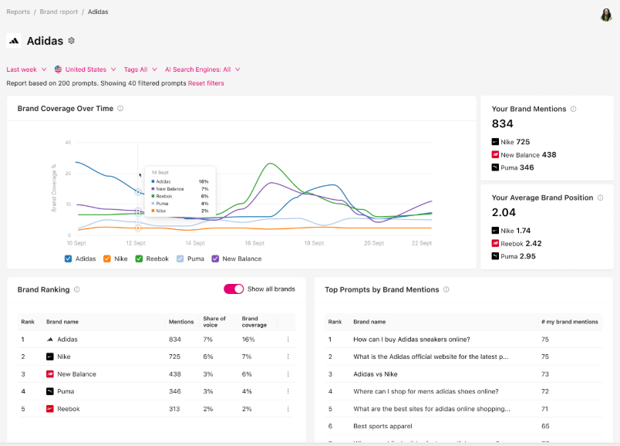Click the Reset filters link
Viewport: 620px width, 446px height.
[x=206, y=83]
